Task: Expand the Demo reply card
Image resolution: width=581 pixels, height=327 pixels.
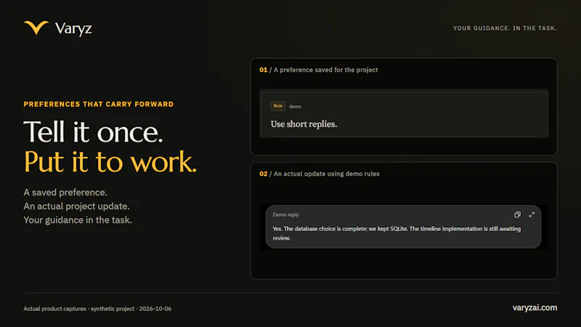Action: click(532, 214)
